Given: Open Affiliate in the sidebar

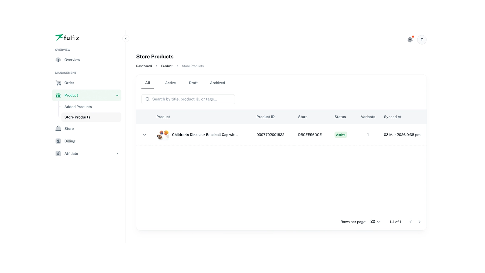Looking at the screenshot, I should coord(87,153).
